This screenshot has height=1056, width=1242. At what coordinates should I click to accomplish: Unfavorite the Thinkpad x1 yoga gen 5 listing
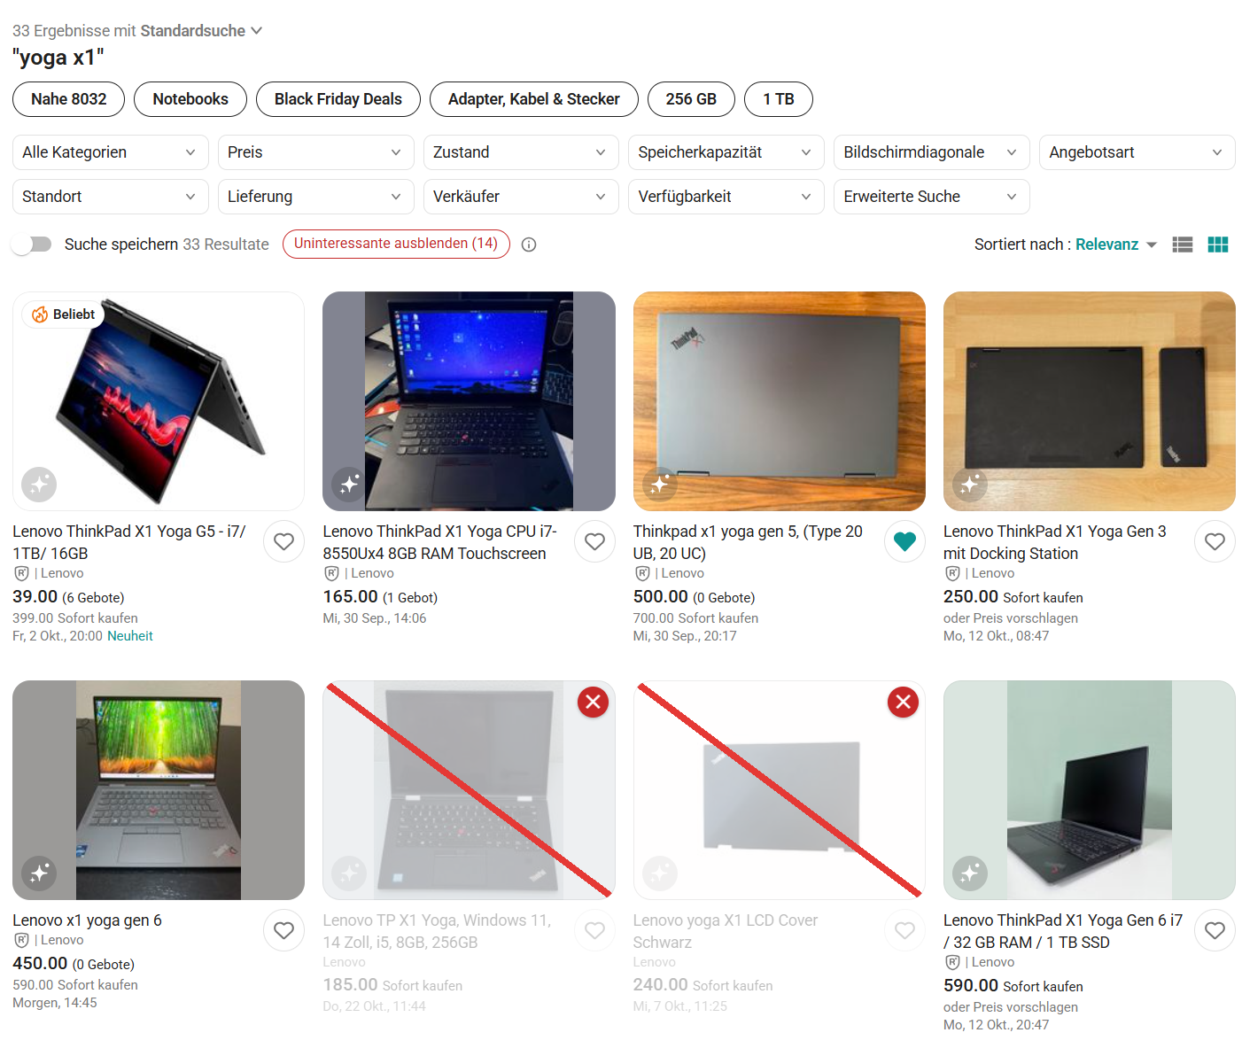pyautogui.click(x=904, y=541)
